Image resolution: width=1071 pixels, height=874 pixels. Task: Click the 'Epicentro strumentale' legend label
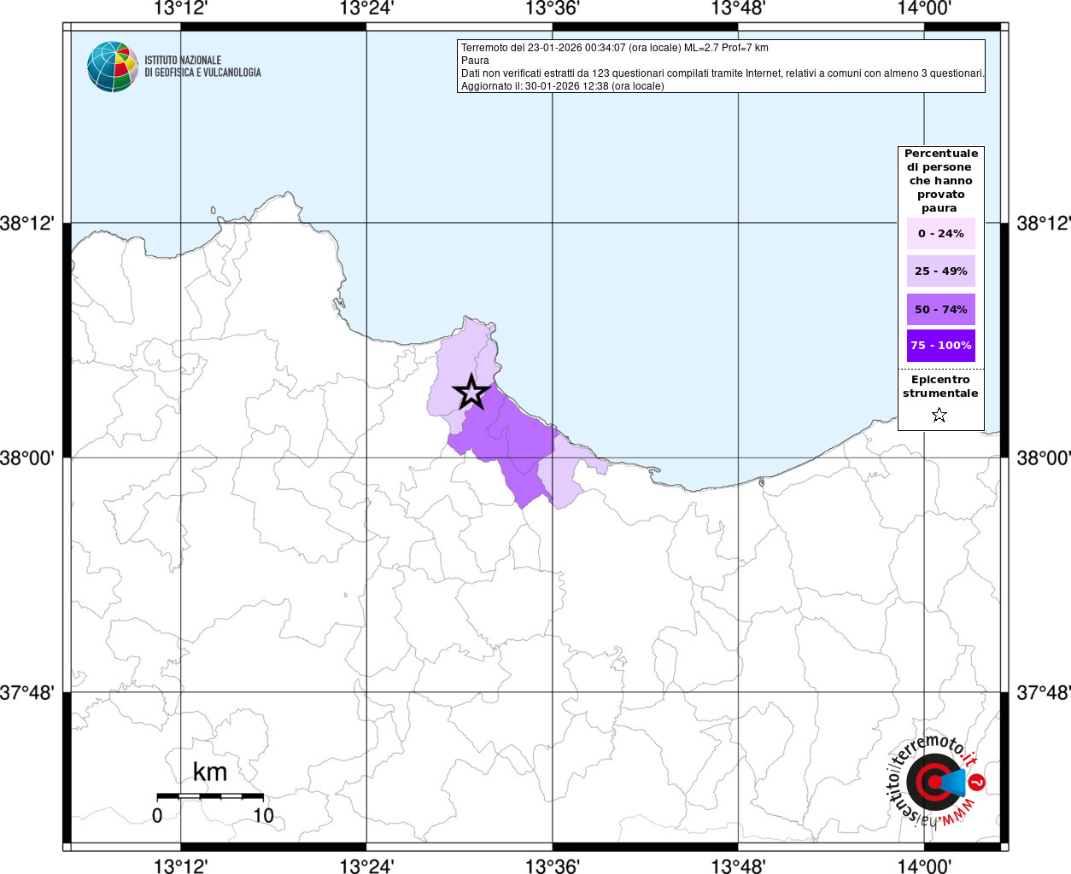[x=940, y=387]
